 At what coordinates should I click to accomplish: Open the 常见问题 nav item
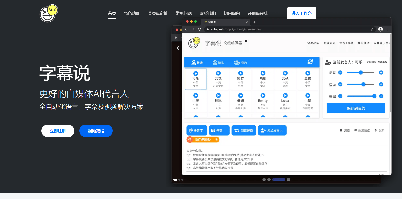184,13
